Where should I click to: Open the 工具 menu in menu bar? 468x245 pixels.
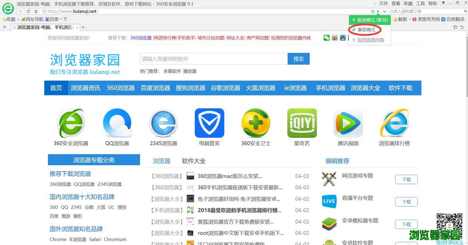[421, 4]
